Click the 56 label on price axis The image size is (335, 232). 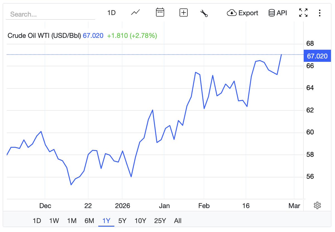[310, 177]
